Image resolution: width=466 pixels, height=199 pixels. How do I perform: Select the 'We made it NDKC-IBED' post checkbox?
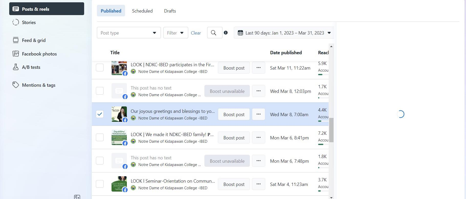[100, 137]
